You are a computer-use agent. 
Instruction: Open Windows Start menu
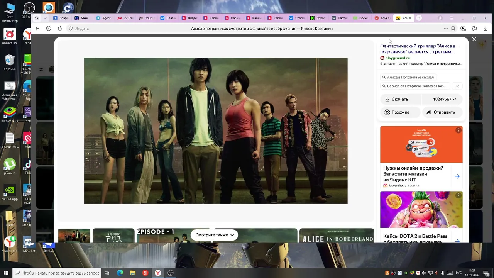[x=6, y=273]
